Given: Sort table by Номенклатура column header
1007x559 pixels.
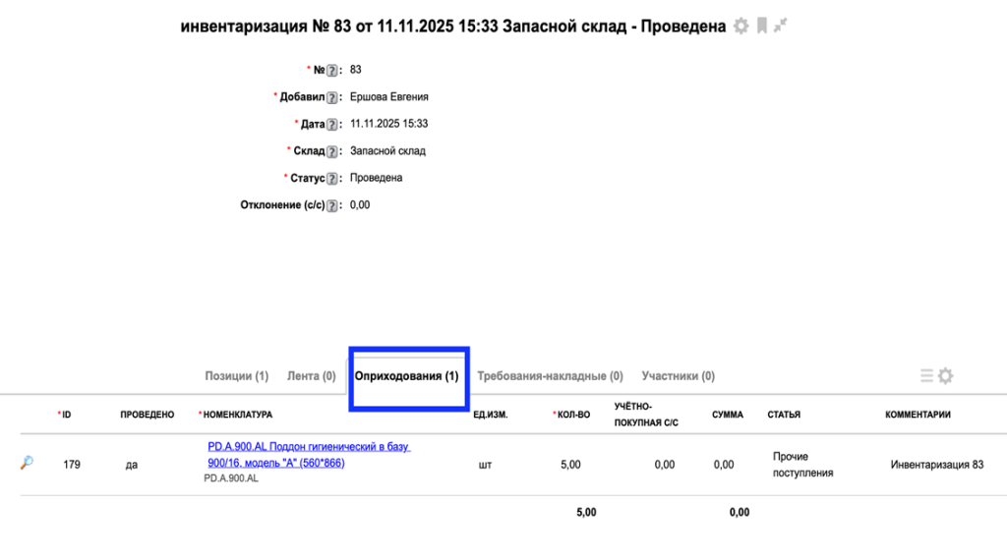Looking at the screenshot, I should pyautogui.click(x=238, y=415).
